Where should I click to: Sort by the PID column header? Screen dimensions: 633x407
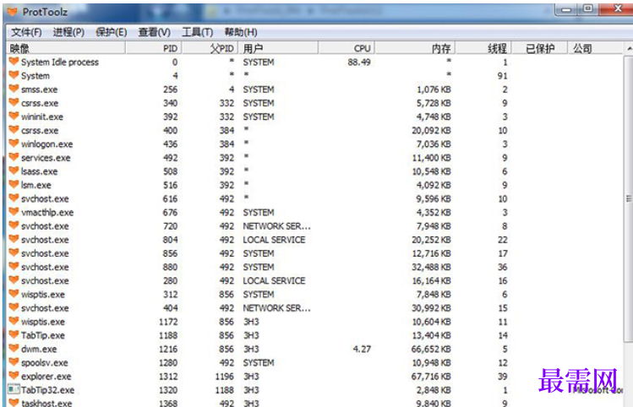pos(154,48)
